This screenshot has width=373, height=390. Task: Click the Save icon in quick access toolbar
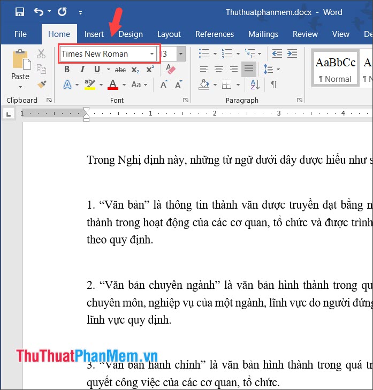coord(20,12)
